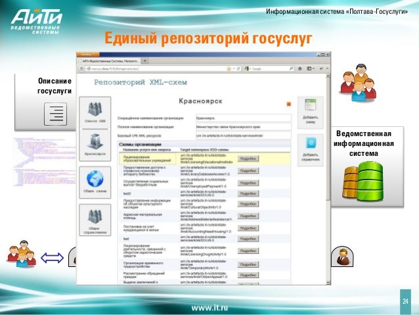The height and width of the screenshot is (315, 419).
Task: Click the scrollbar up arrow in browser
Action: pyautogui.click(x=328, y=76)
